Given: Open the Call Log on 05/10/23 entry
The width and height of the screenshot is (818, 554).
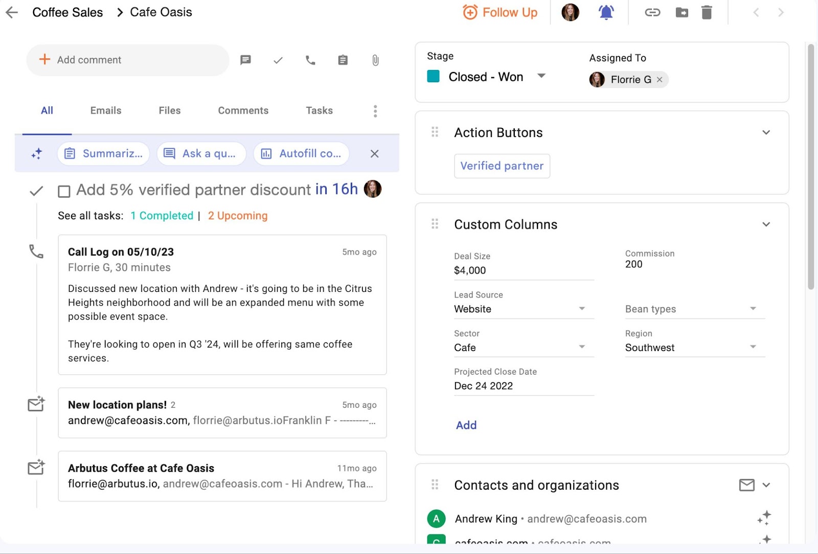Looking at the screenshot, I should 222,305.
